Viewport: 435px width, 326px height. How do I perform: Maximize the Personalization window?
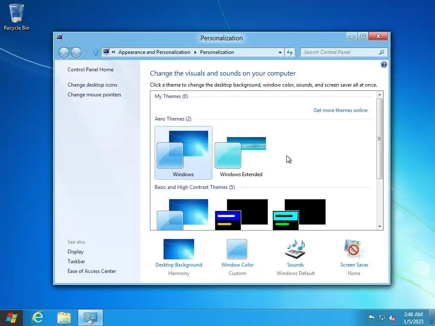click(x=363, y=37)
